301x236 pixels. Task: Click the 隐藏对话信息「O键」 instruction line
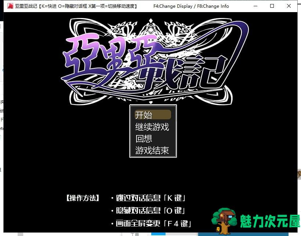tap(148, 211)
